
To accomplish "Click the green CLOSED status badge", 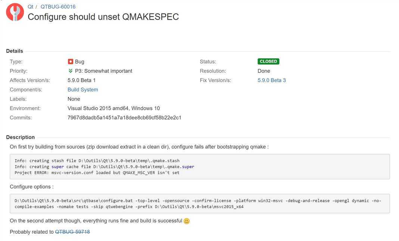I will point(268,62).
